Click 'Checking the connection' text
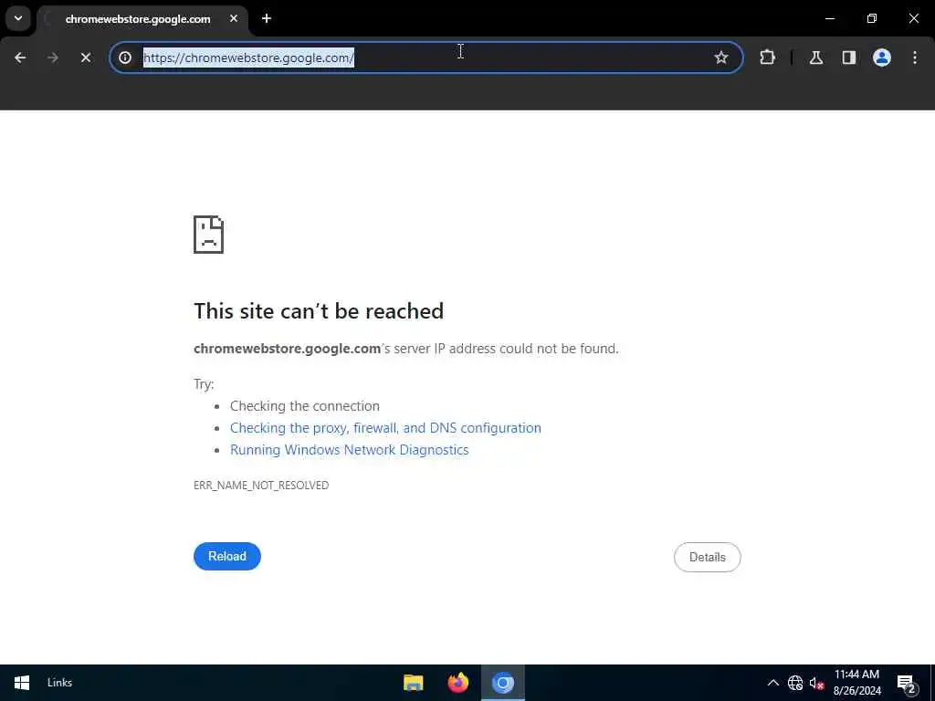 click(305, 406)
